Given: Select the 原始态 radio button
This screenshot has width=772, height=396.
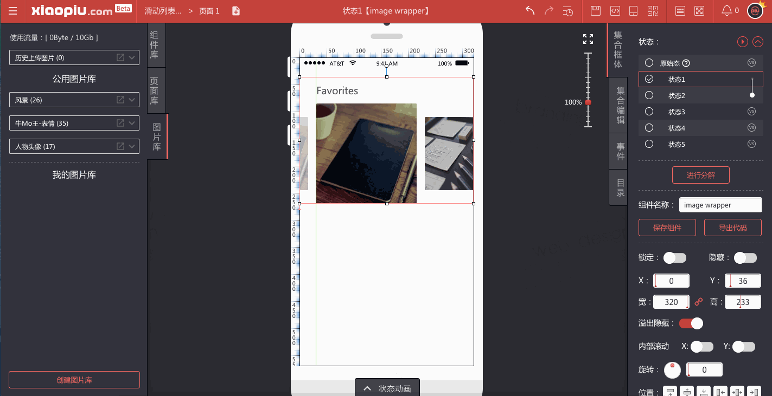Looking at the screenshot, I should click(x=649, y=63).
